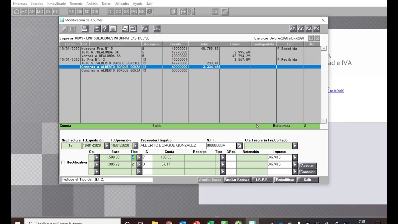Click the balance scales icon
Image resolution: width=398 pixels, height=224 pixels.
click(191, 12)
